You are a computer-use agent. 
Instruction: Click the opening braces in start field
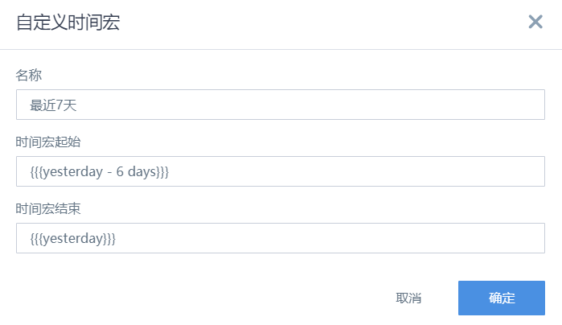tap(36, 172)
